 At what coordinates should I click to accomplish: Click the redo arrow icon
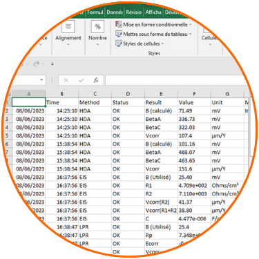[37, 64]
